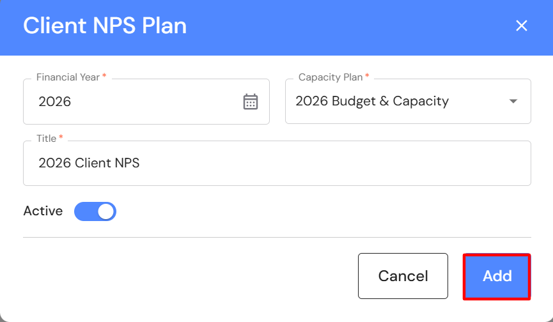
Task: Select the "2026 Budget & Capacity" value
Action: click(372, 102)
